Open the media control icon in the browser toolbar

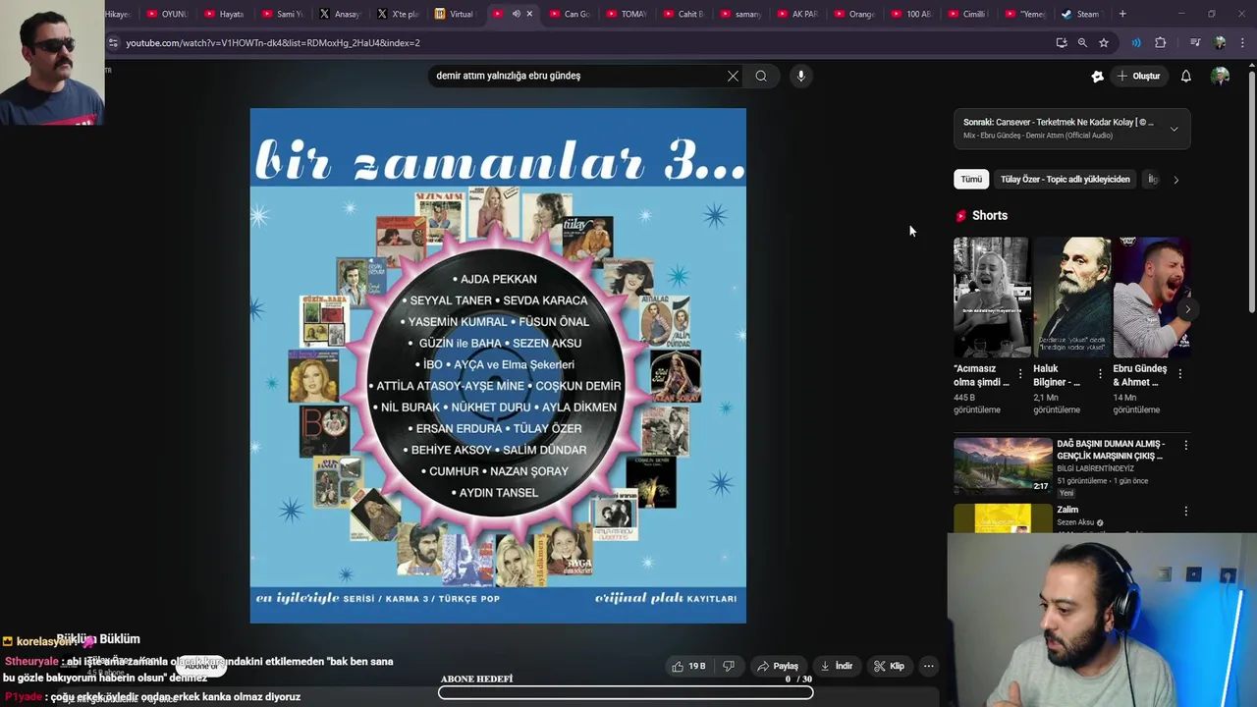click(1195, 43)
